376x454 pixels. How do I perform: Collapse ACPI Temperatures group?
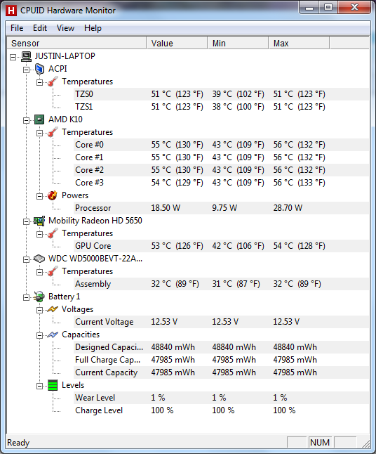39,82
